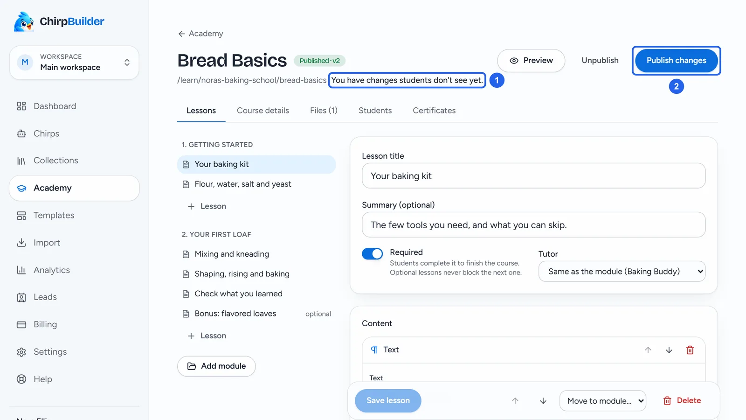
Task: Open the Mixing and kneading lesson
Action: point(256,254)
